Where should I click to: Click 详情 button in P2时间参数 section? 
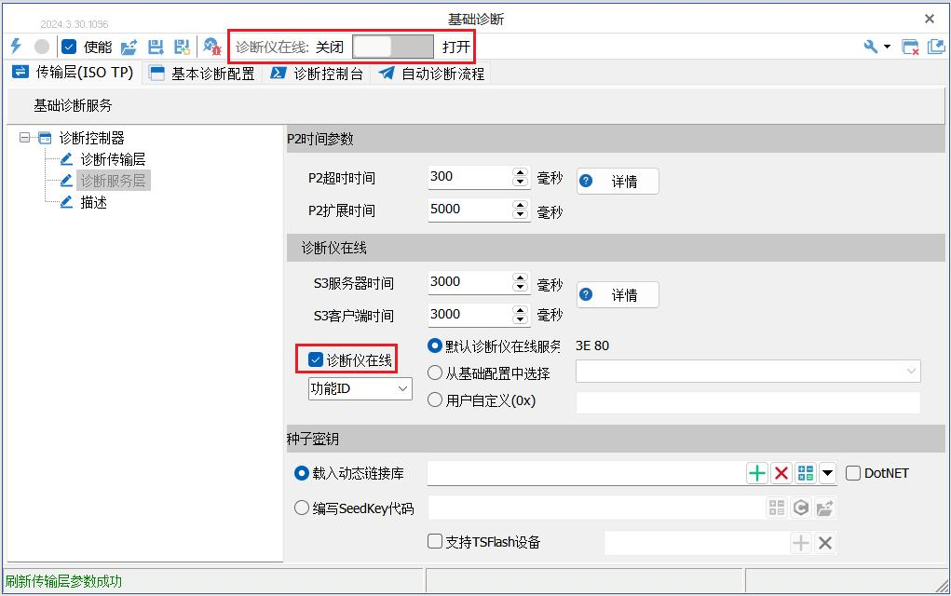[618, 182]
